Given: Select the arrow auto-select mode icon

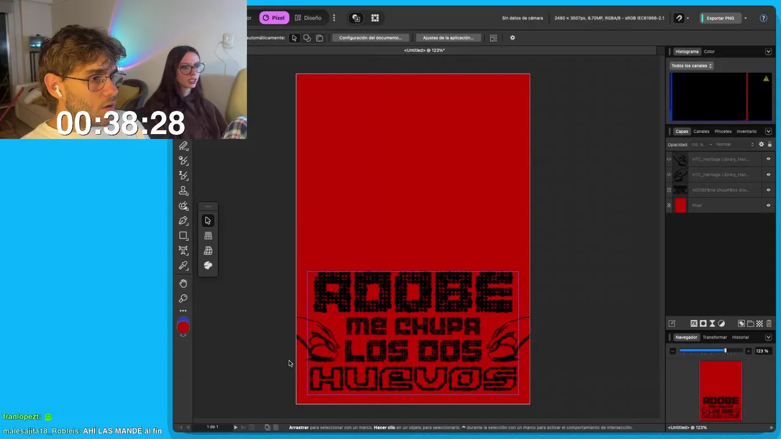Looking at the screenshot, I should (294, 38).
